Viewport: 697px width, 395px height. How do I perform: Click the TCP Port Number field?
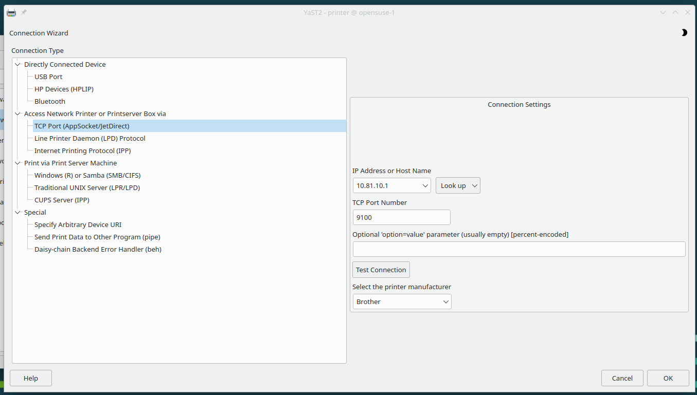coord(401,217)
